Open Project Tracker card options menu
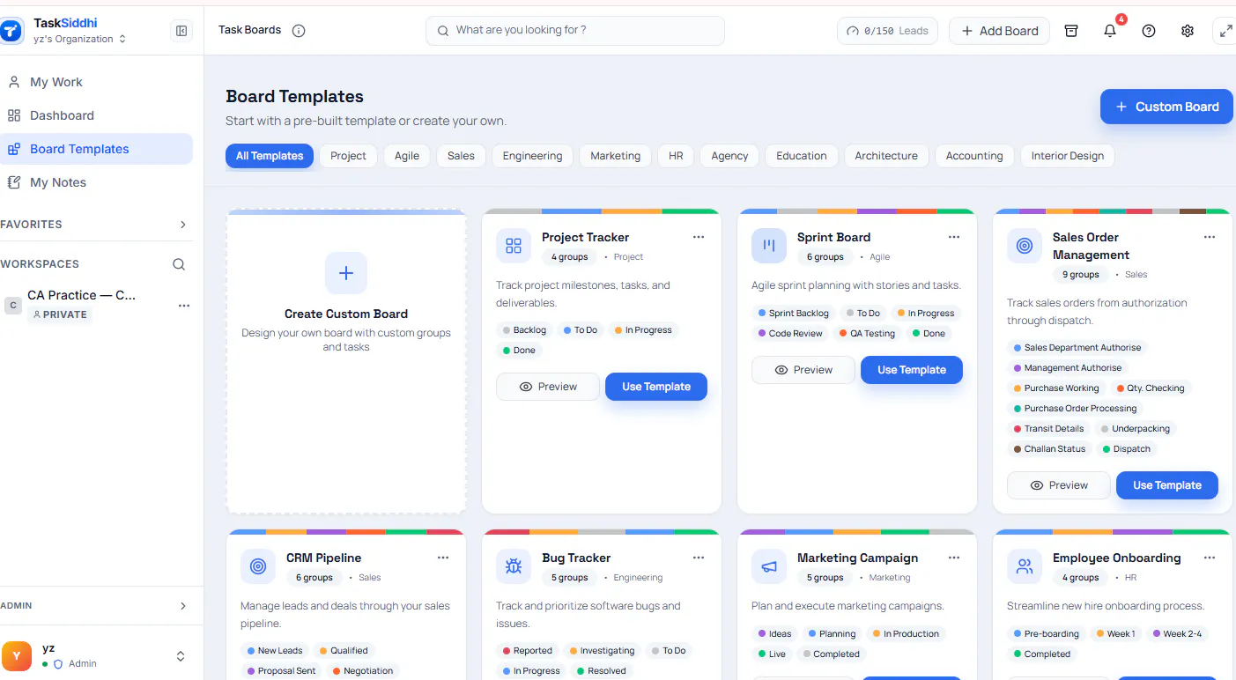This screenshot has width=1236, height=680. [699, 237]
